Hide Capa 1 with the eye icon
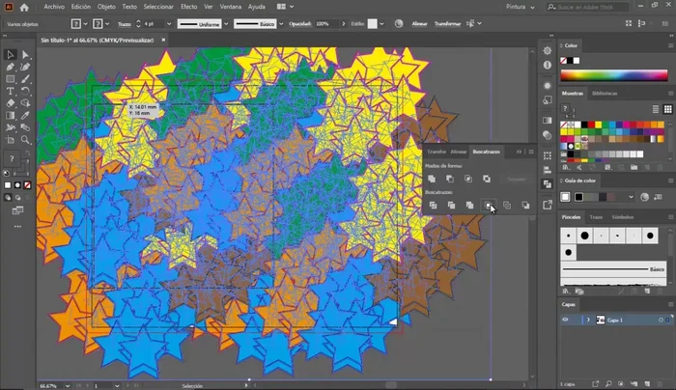The image size is (676, 390). [x=566, y=320]
